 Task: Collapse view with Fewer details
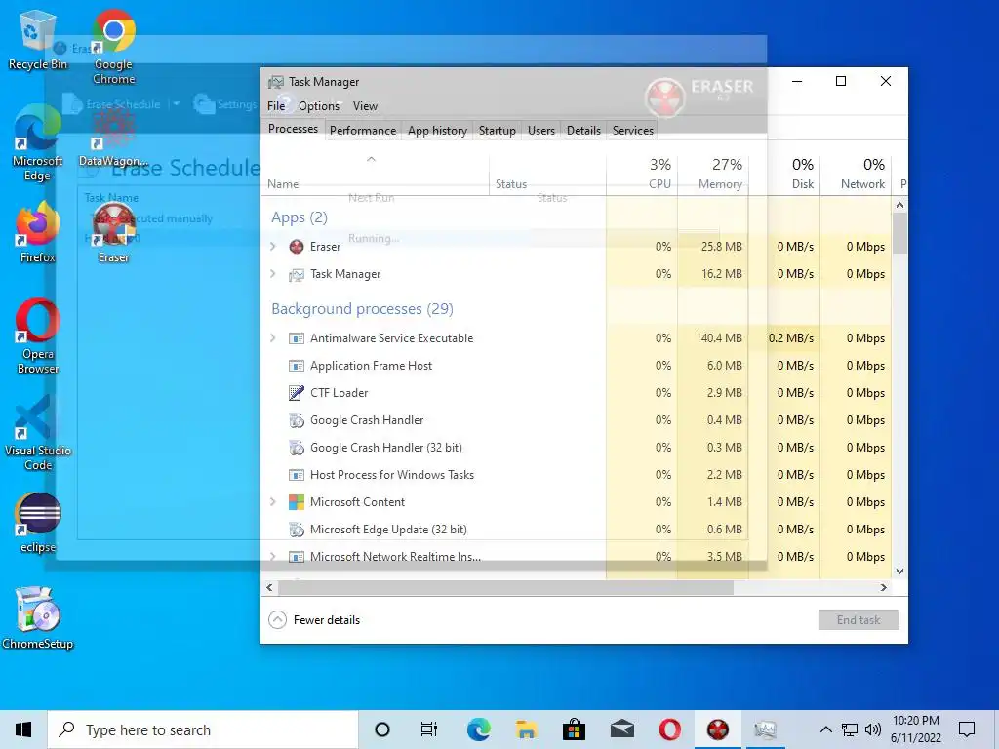tap(315, 619)
